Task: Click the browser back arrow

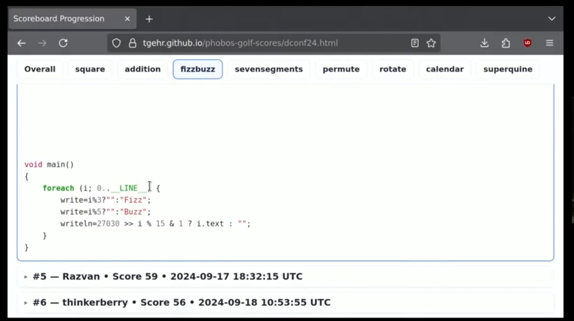Action: [x=22, y=43]
